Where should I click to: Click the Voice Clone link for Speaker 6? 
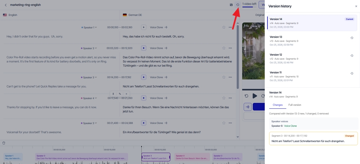tap(290, 126)
